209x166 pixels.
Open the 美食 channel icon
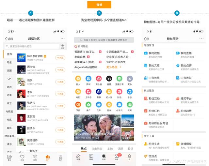click(x=109, y=105)
